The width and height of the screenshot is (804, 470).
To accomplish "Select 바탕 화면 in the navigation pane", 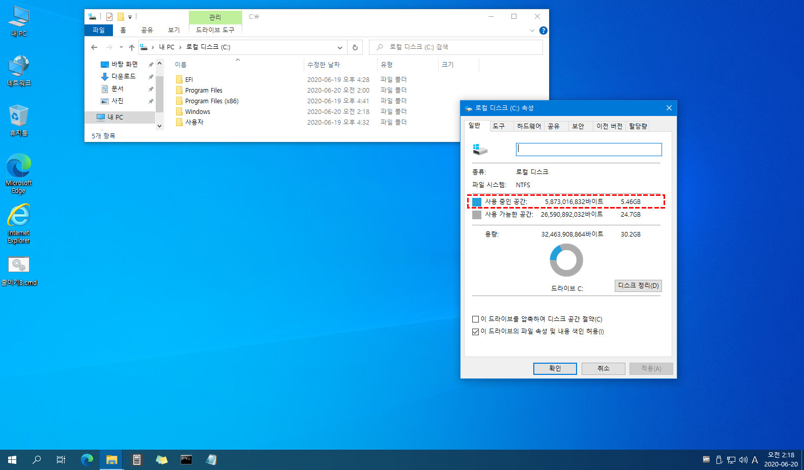I will click(x=125, y=64).
